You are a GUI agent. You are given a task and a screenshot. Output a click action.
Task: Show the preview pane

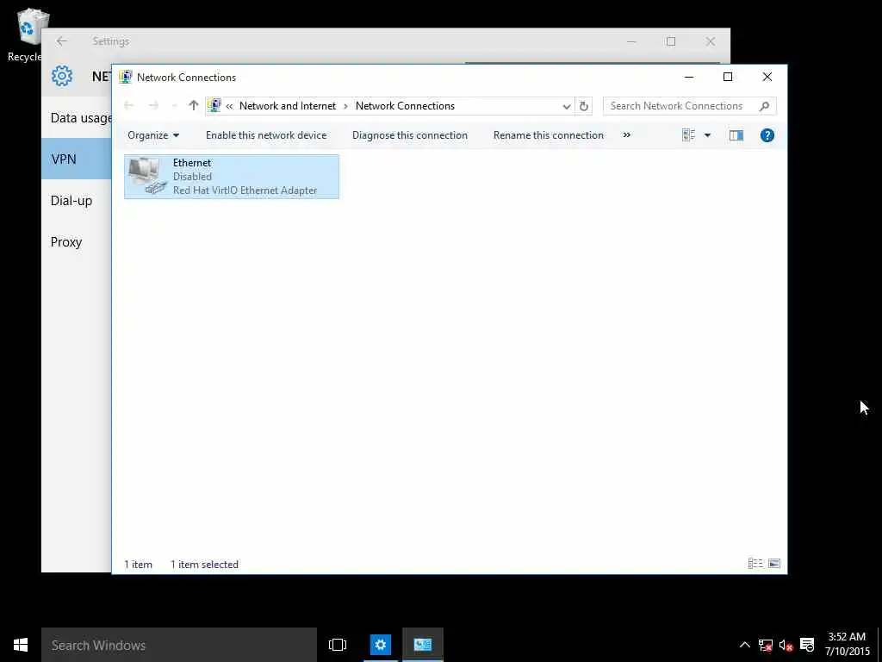pyautogui.click(x=736, y=135)
